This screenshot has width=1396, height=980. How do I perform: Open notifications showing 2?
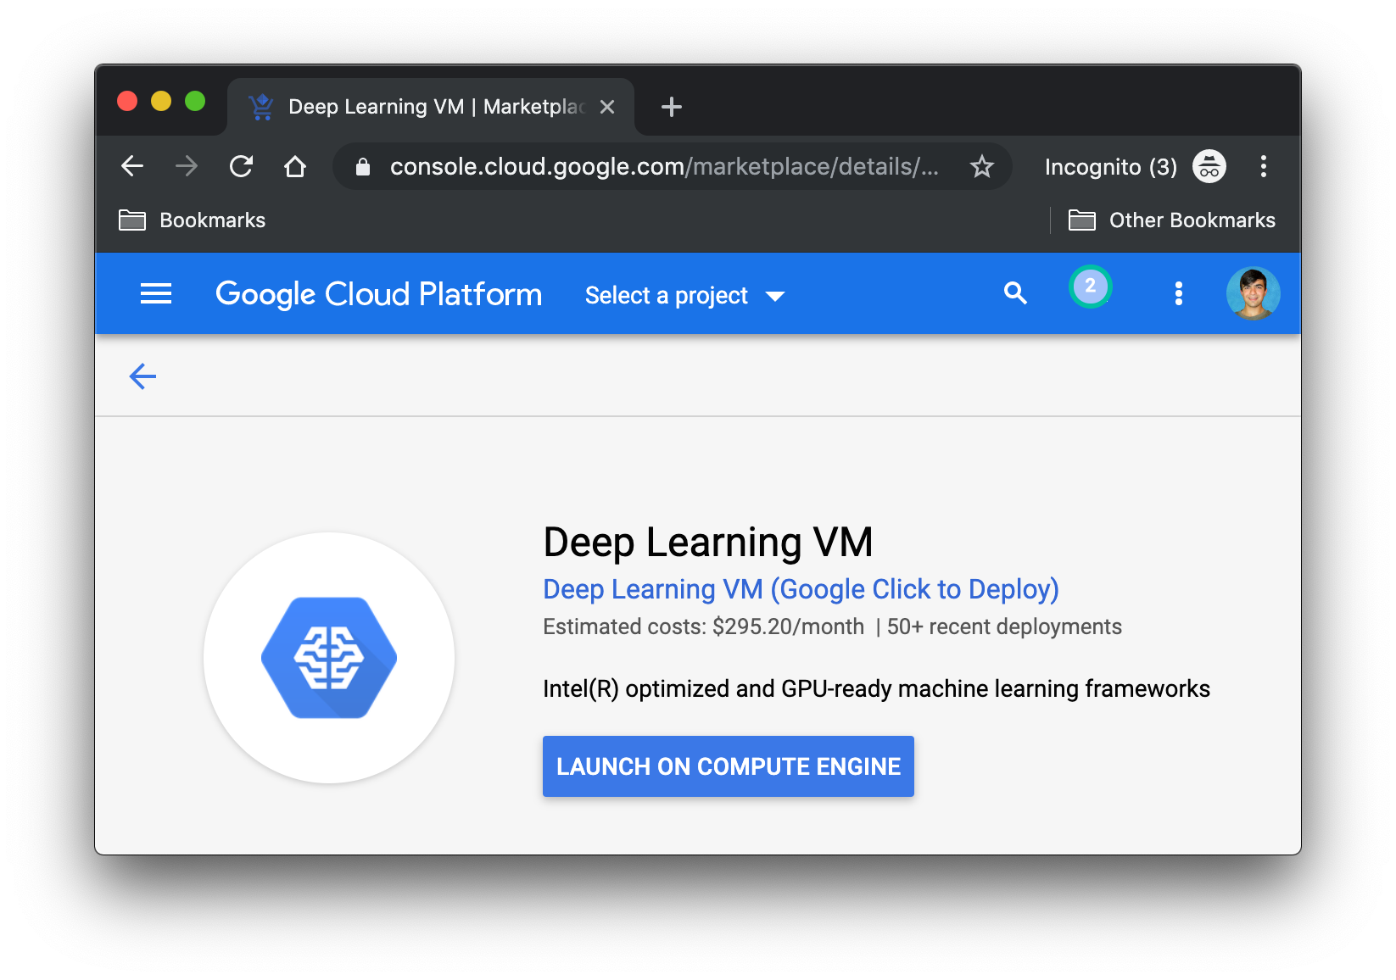coord(1091,287)
